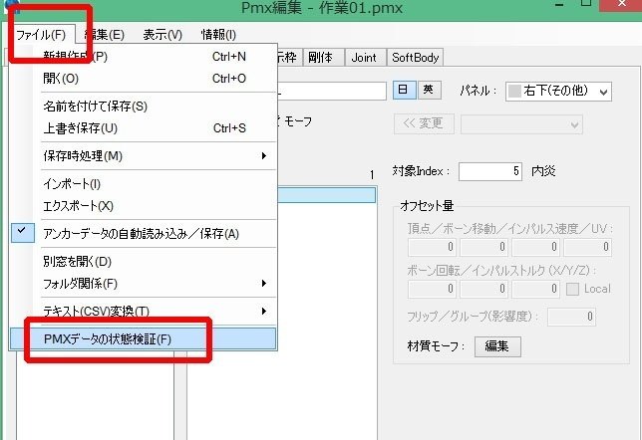The image size is (642, 440).
Task: Click PMXデータの状態検証(F)
Action: click(x=144, y=339)
